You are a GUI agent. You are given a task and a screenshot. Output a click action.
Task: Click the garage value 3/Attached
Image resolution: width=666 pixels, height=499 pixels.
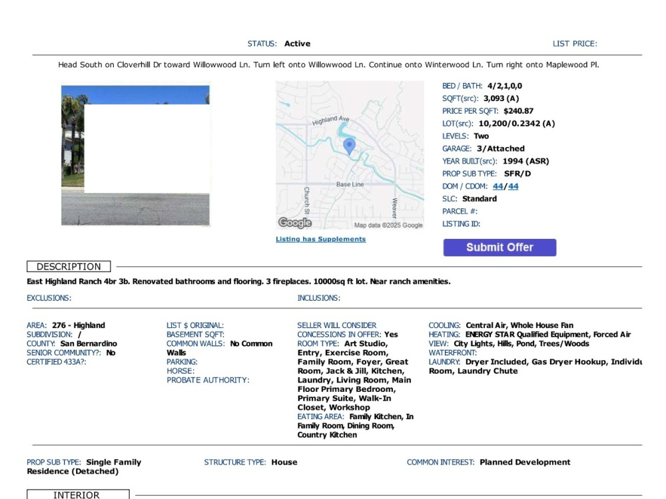click(x=500, y=148)
